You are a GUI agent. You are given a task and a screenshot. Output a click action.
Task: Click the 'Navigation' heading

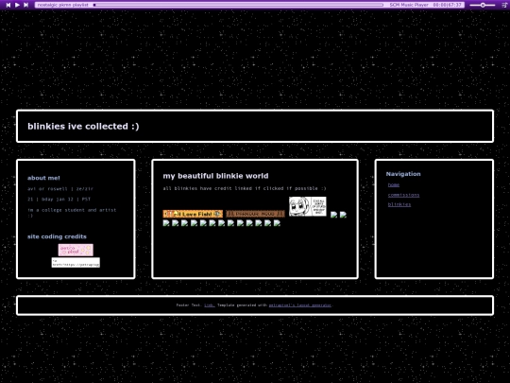(403, 174)
